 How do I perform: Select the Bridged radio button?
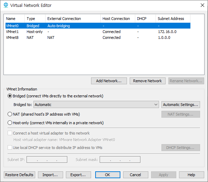tap(10, 96)
